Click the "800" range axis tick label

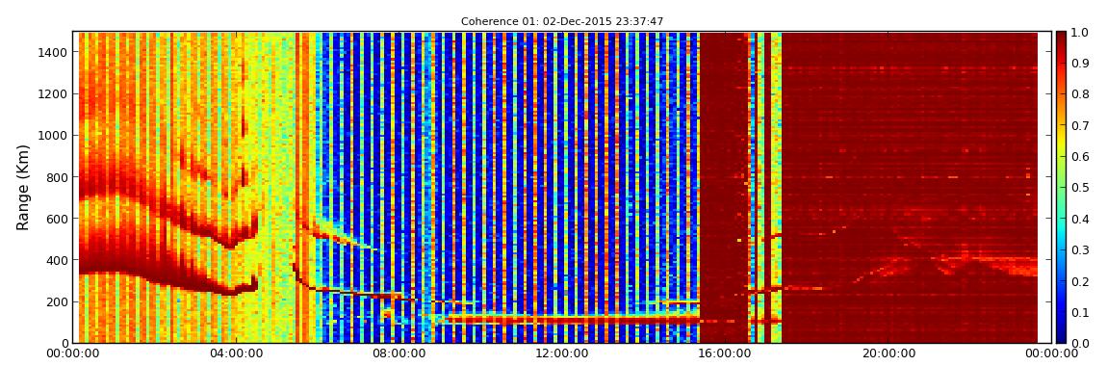(57, 177)
